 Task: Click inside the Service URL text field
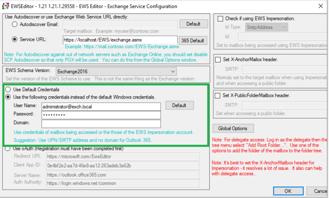click(x=120, y=40)
